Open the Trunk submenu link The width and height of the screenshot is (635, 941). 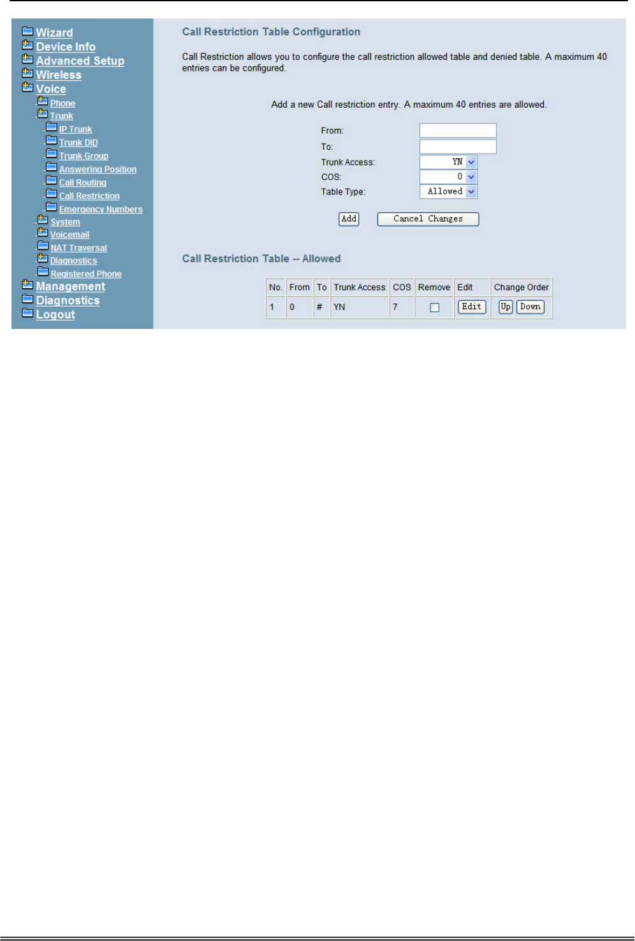coord(62,116)
